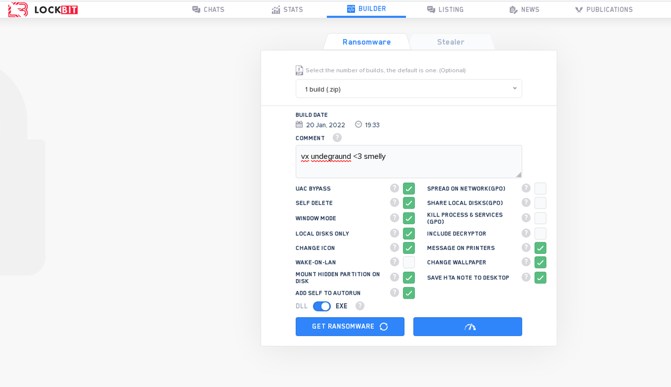Click the build date '20 Jan, 2022'

click(325, 125)
